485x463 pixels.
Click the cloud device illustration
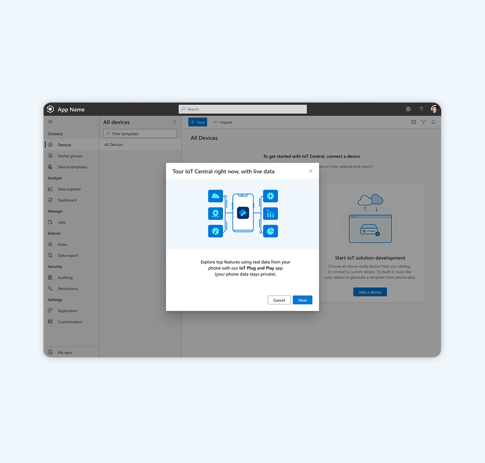[370, 218]
